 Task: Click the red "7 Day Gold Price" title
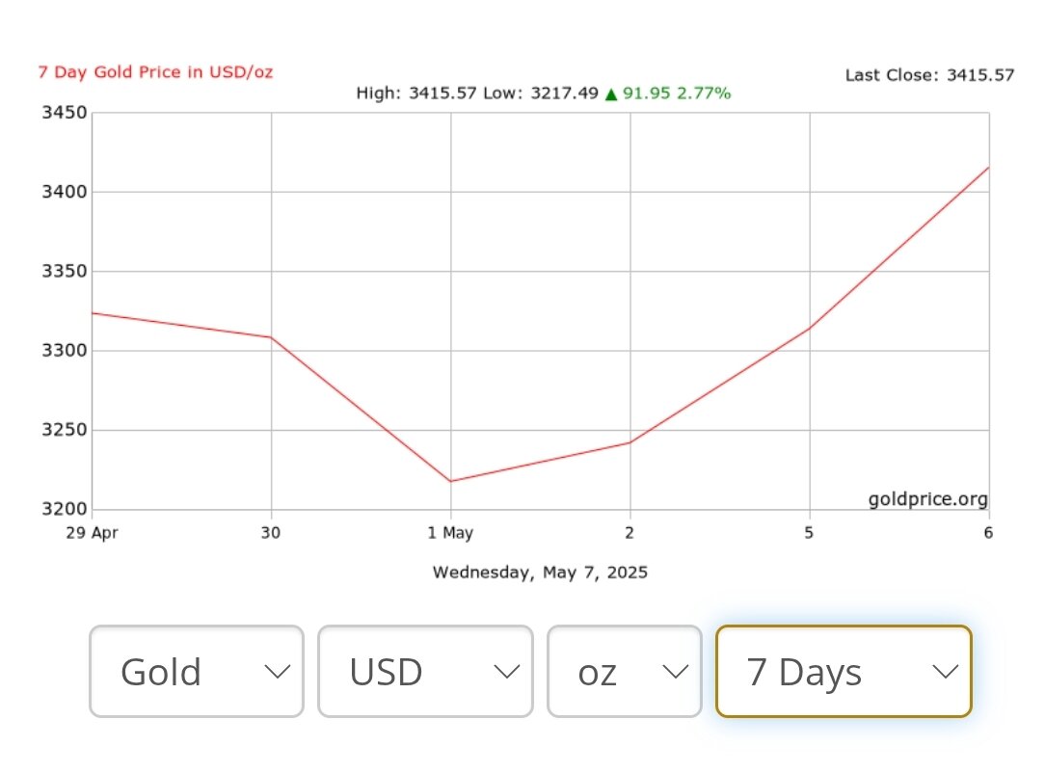(155, 72)
